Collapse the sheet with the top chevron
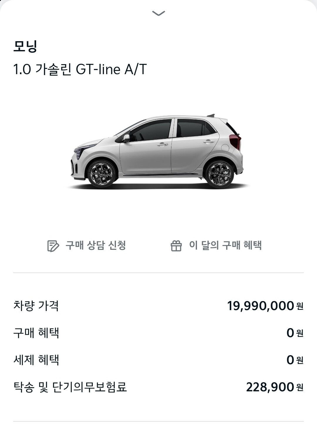Screen dimensions: 317x424 (x=158, y=13)
